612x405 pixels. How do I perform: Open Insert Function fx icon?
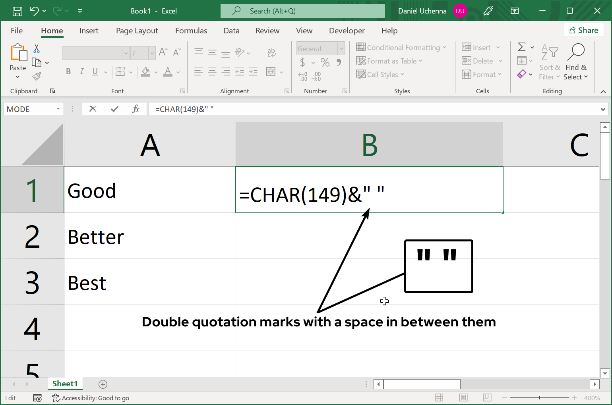click(x=136, y=109)
